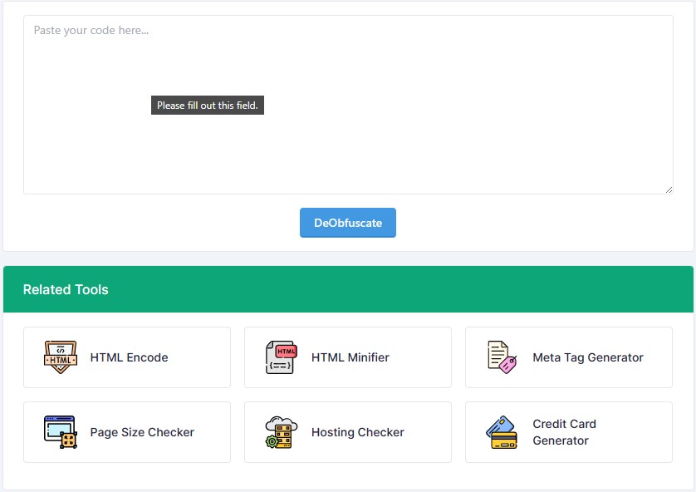Screen dimensions: 696x492
Task: Click the Hosting Checker cloud-server icon
Action: (x=280, y=432)
